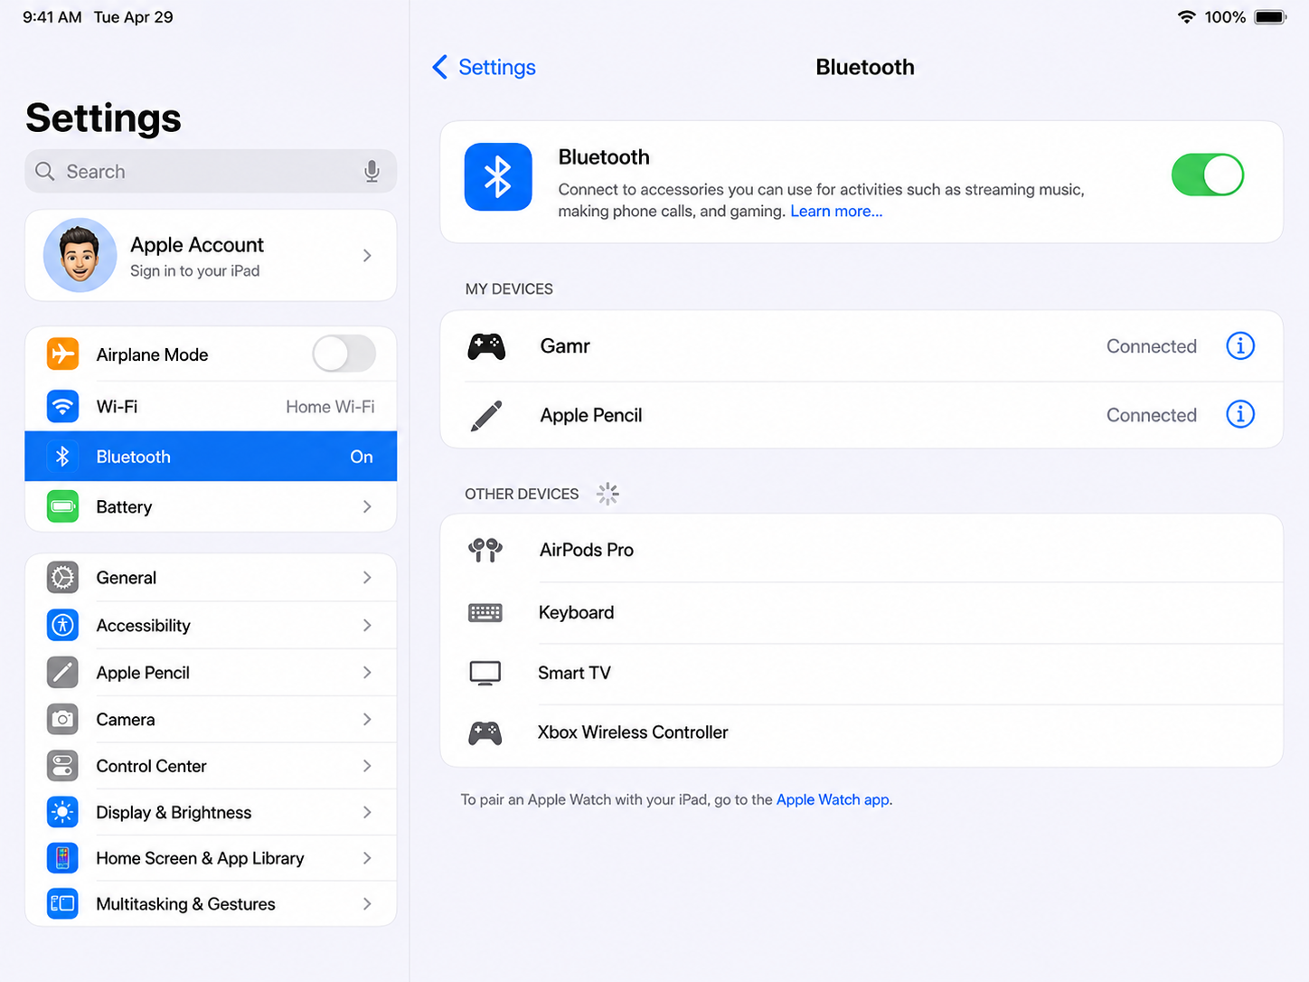Screen dimensions: 1309x982
Task: Open Camera settings via its chevron
Action: tap(367, 719)
